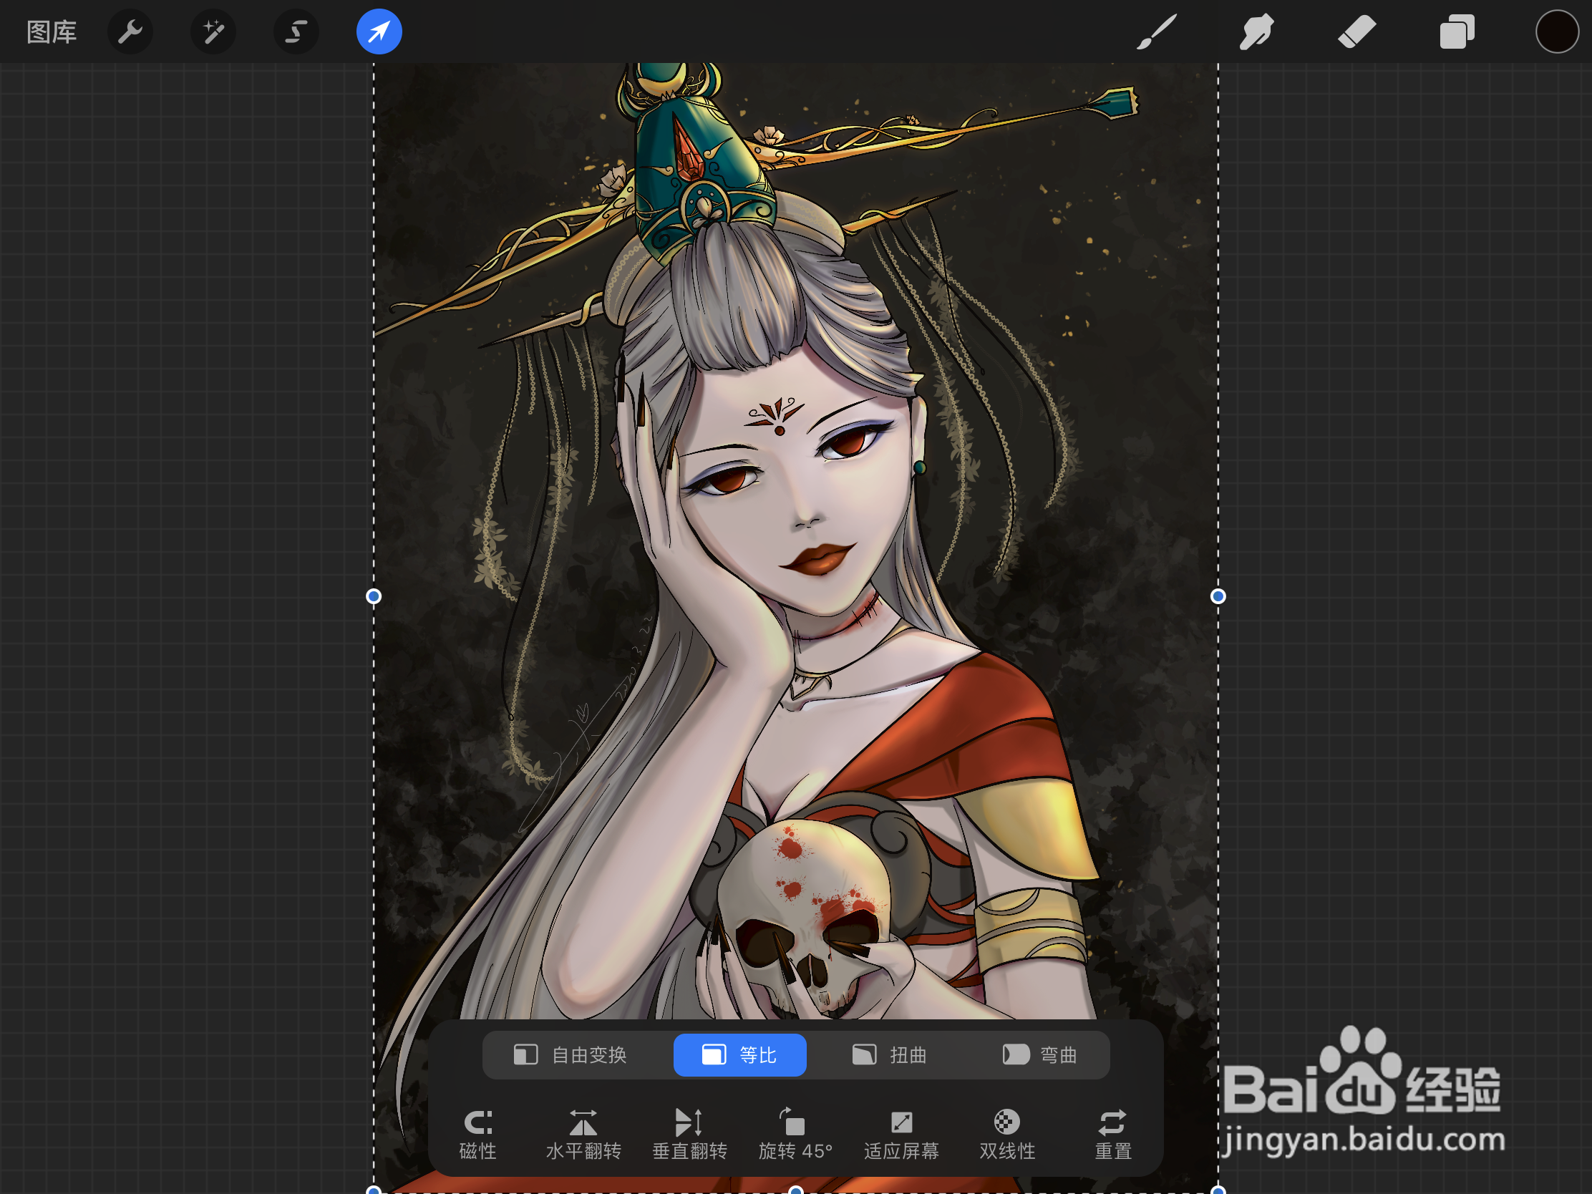Select the Eraser tool
The width and height of the screenshot is (1592, 1194).
point(1357,32)
